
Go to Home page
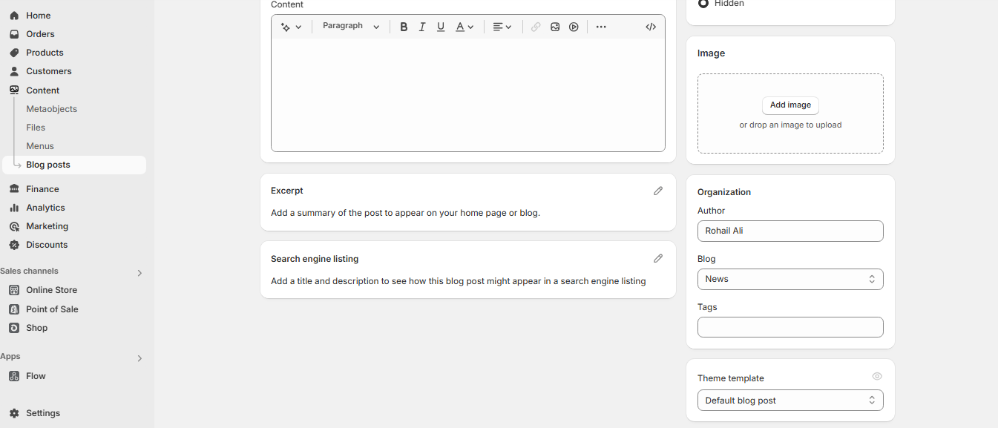pyautogui.click(x=38, y=16)
